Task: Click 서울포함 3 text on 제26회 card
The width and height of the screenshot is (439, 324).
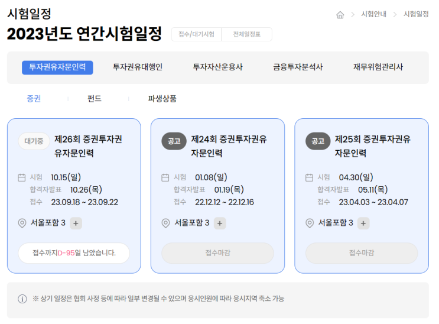Action: pyautogui.click(x=48, y=223)
